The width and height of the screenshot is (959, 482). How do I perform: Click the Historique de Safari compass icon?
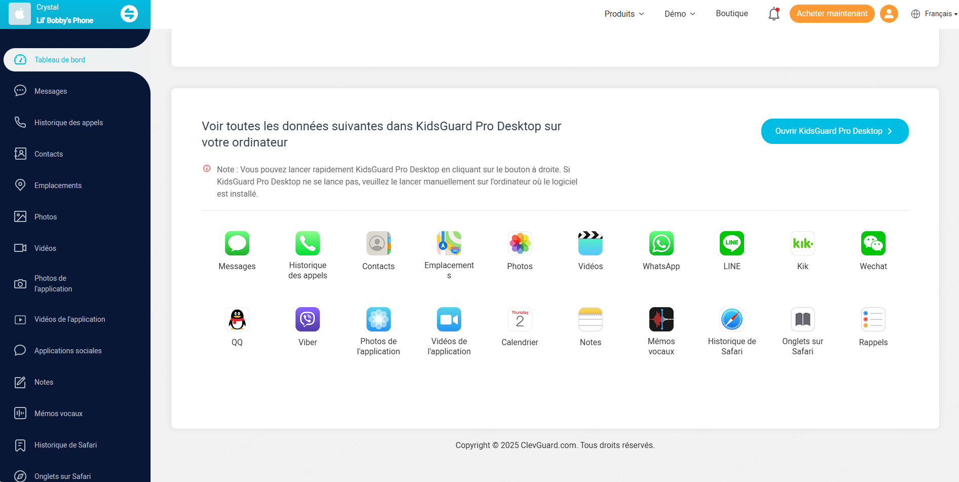pos(731,320)
